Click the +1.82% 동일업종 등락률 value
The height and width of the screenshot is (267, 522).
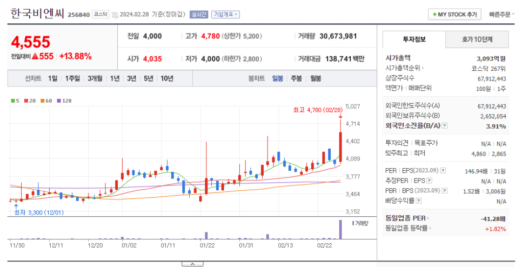(x=496, y=229)
